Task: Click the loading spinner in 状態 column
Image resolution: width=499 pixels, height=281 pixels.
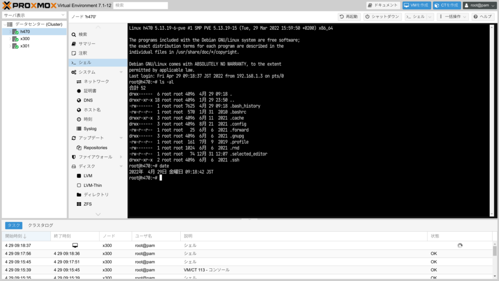Action: 460,246
